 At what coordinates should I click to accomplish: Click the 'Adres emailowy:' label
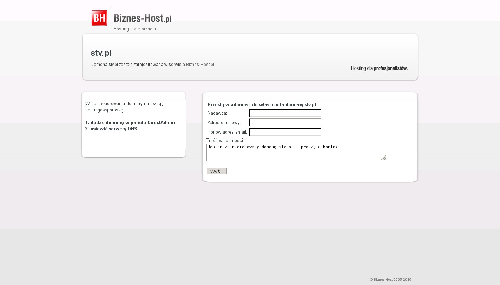[224, 123]
